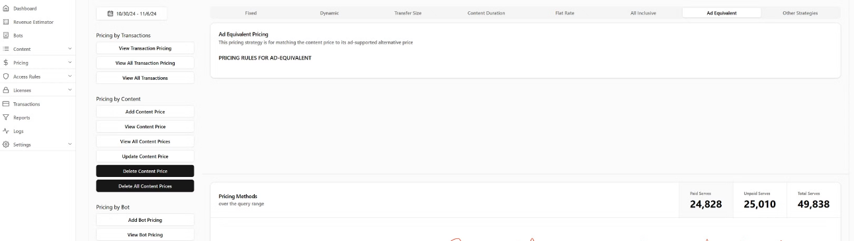
Task: Click the Revenue Estimator calculator icon
Action: [6, 22]
